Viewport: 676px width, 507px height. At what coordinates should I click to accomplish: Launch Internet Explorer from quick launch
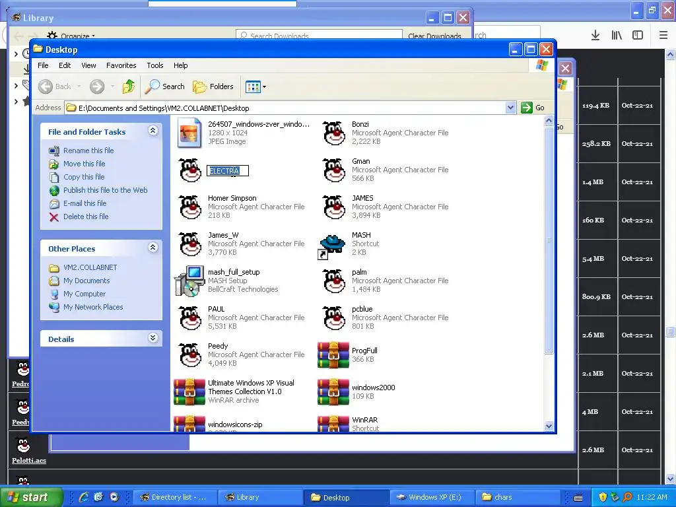click(84, 497)
